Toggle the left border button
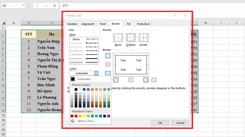 (116, 80)
